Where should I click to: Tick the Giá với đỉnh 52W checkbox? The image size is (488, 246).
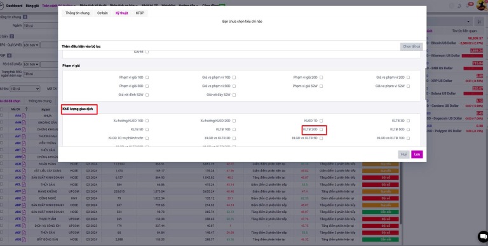(x=147, y=95)
